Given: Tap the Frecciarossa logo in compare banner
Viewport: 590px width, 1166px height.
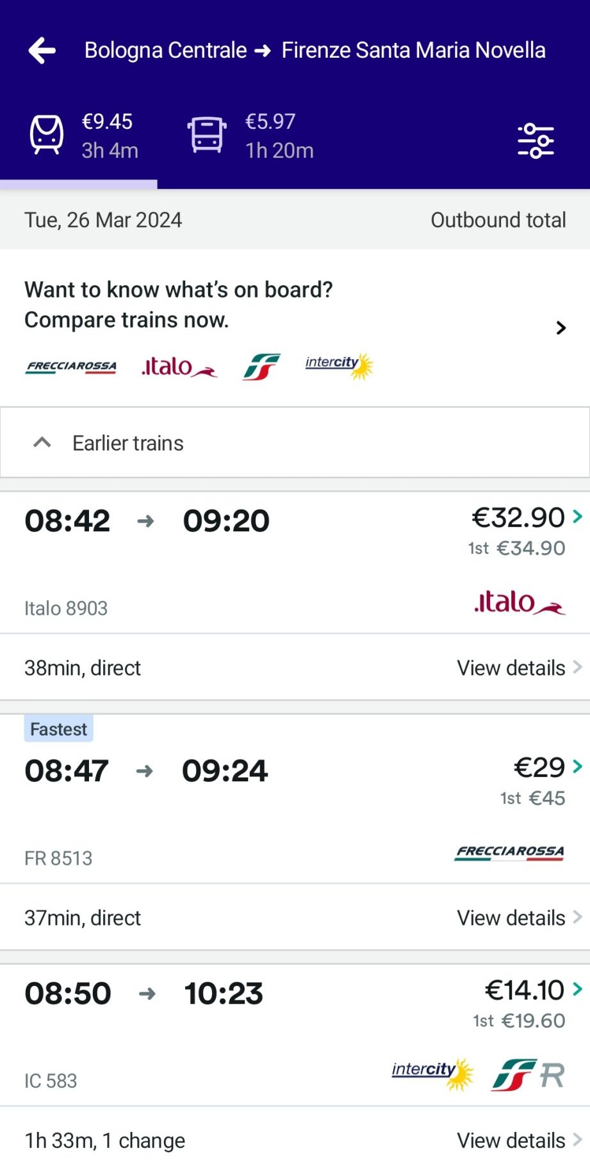Looking at the screenshot, I should pyautogui.click(x=71, y=367).
